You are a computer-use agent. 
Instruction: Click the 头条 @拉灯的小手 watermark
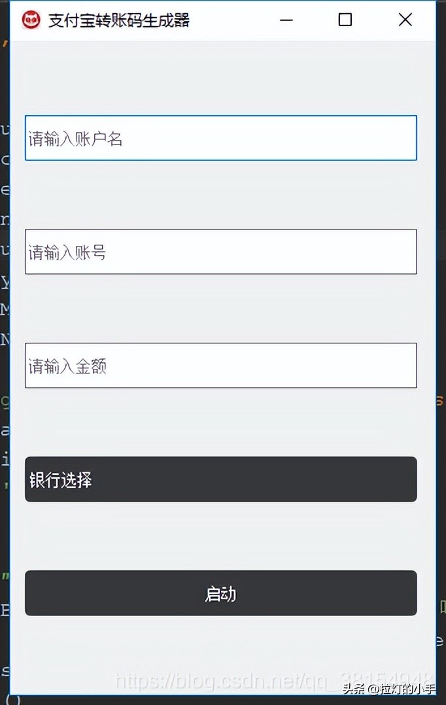(x=389, y=689)
